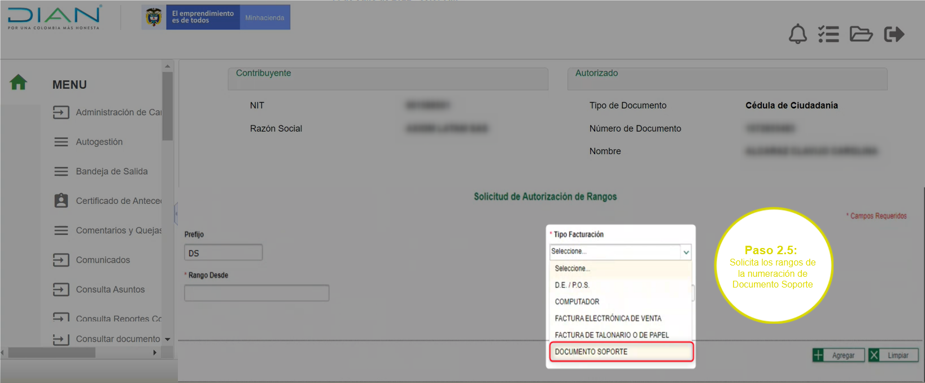Open Comentarios y Quejas menu item
The image size is (925, 383).
[x=119, y=230]
